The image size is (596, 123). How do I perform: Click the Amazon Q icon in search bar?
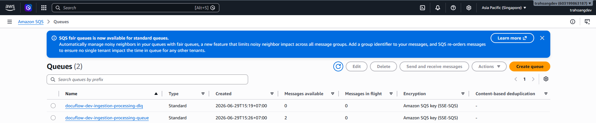[213, 8]
